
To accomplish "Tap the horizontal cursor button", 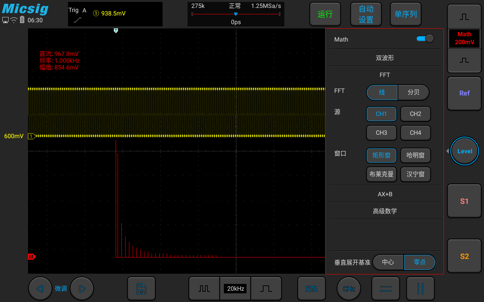I will coord(386,289).
